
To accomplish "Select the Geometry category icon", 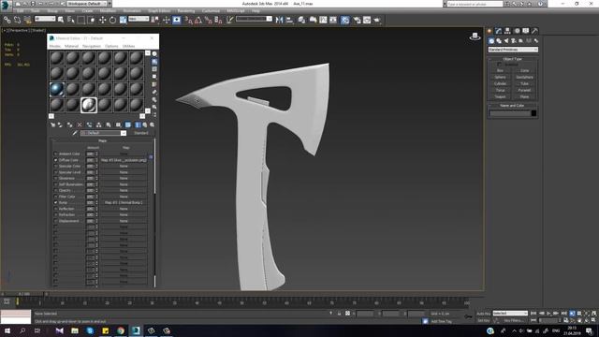I will point(491,41).
